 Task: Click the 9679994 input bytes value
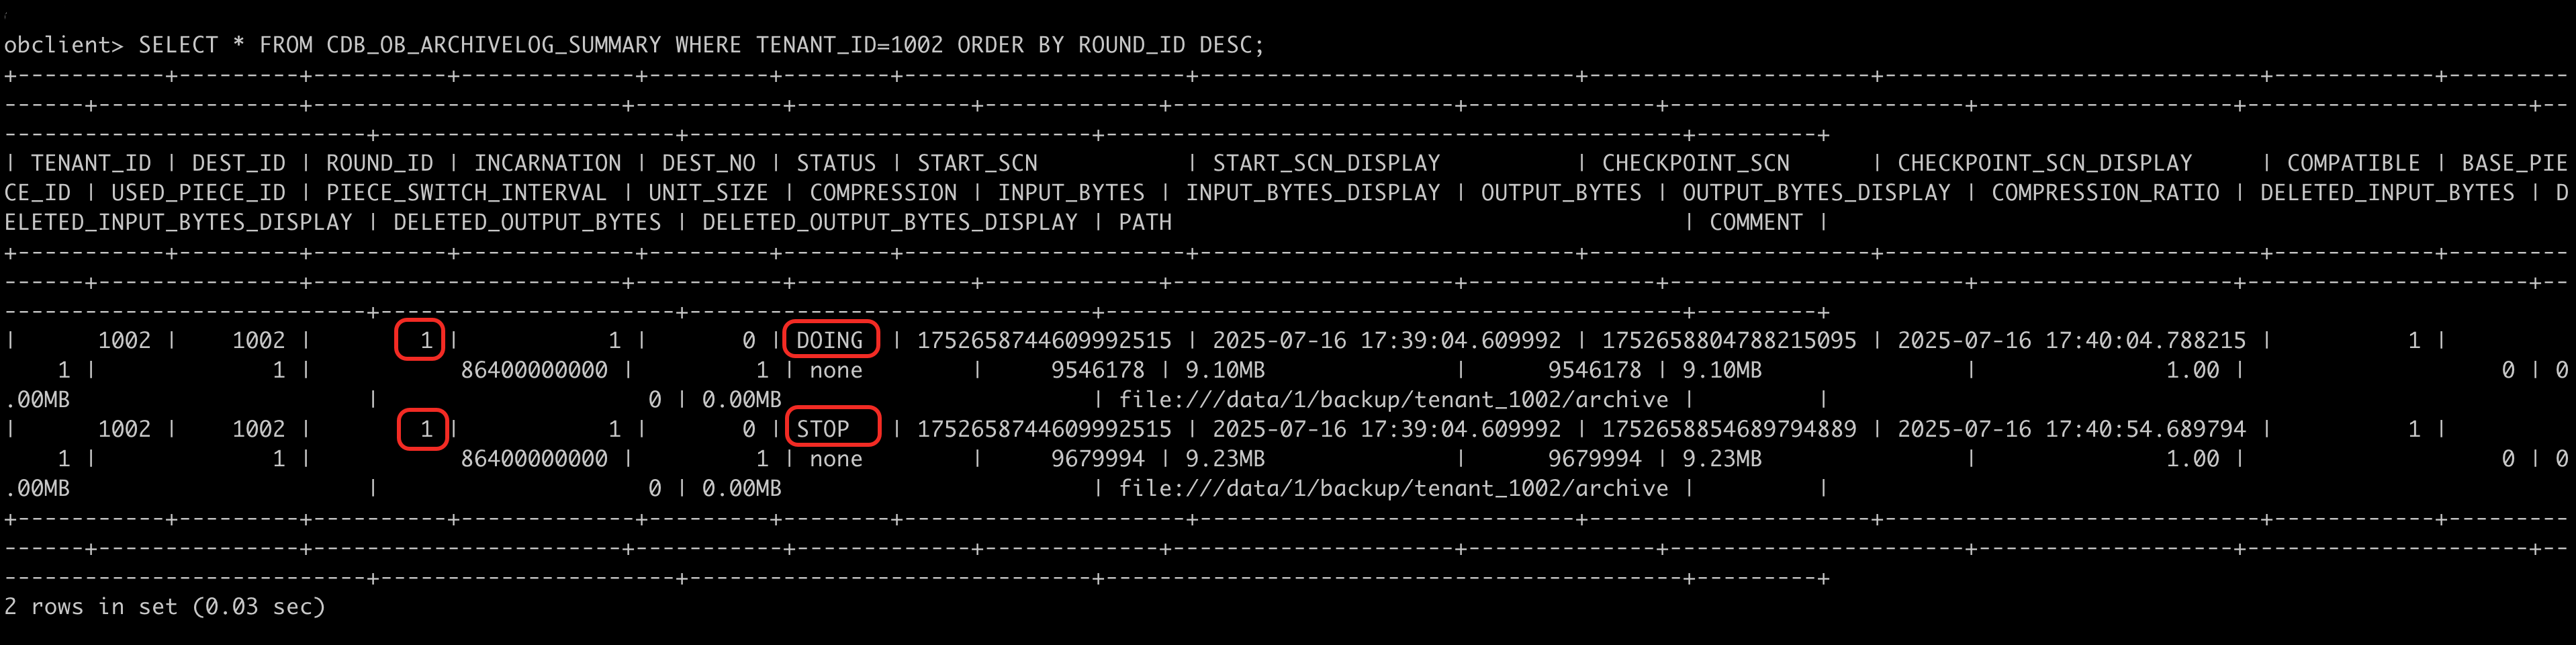(x=1097, y=459)
